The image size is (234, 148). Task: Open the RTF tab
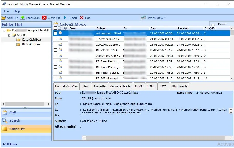click(x=164, y=86)
